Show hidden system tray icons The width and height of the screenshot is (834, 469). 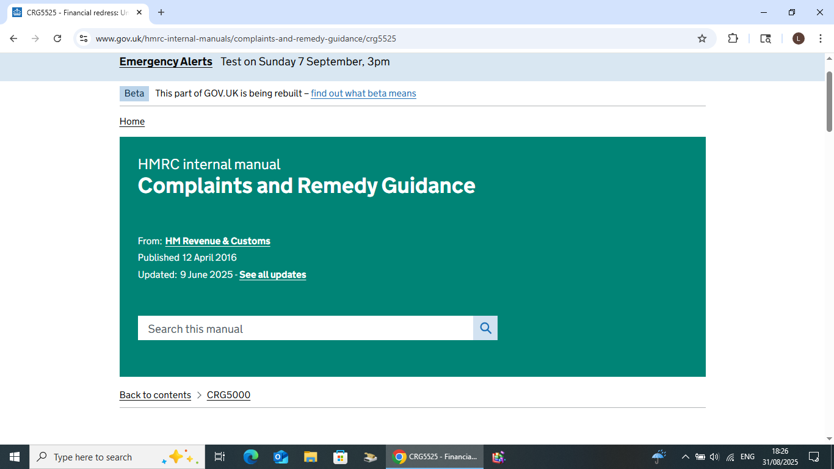click(685, 457)
